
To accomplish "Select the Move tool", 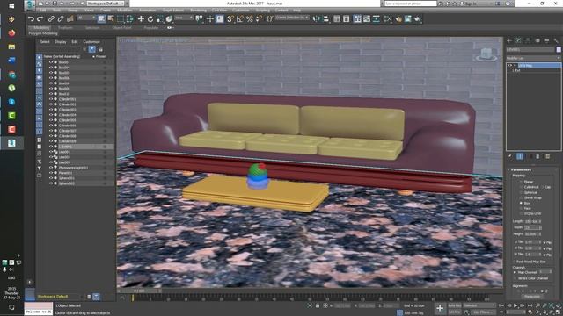I will [x=141, y=19].
